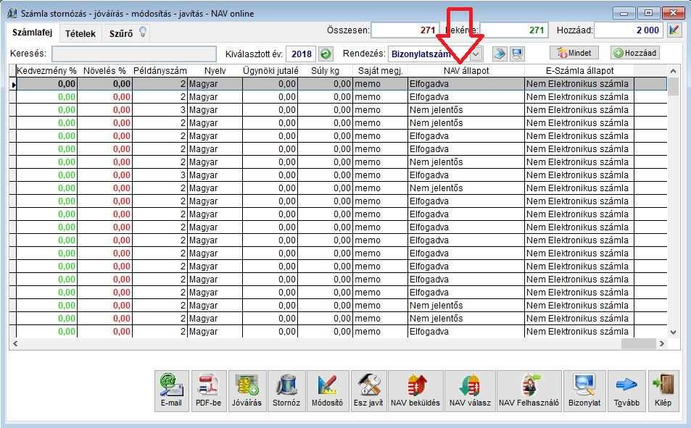
Task: Click the Ügynöki jutalé column header
Action: (270, 70)
